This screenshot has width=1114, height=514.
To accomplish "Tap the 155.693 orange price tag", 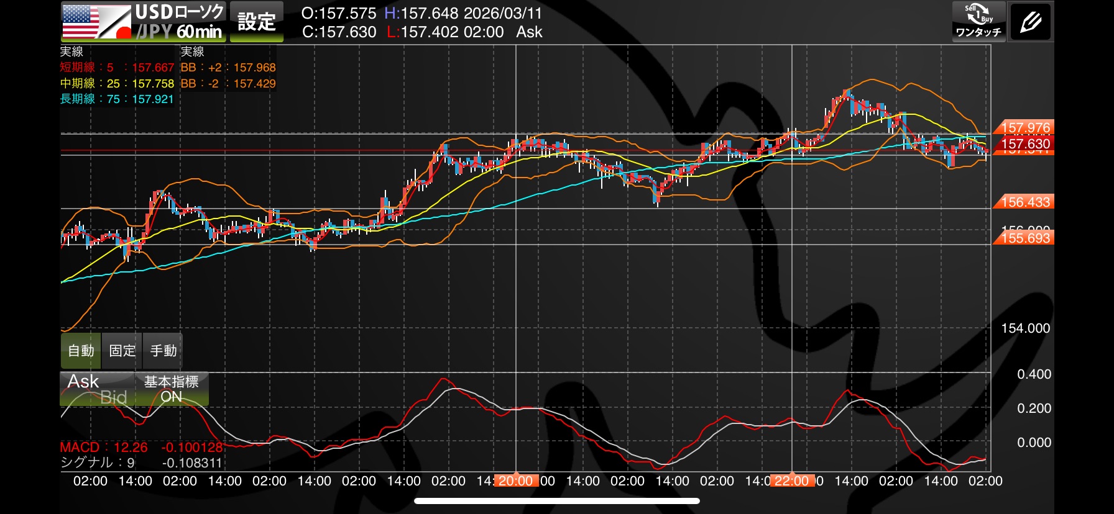I will click(1024, 238).
